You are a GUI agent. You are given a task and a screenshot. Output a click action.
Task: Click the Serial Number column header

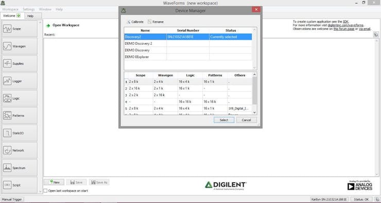188,30
